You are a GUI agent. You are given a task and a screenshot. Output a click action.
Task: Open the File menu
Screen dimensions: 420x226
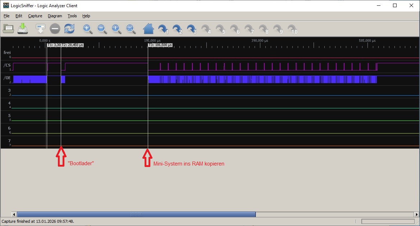6,16
